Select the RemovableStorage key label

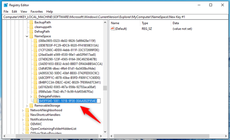[47, 105]
